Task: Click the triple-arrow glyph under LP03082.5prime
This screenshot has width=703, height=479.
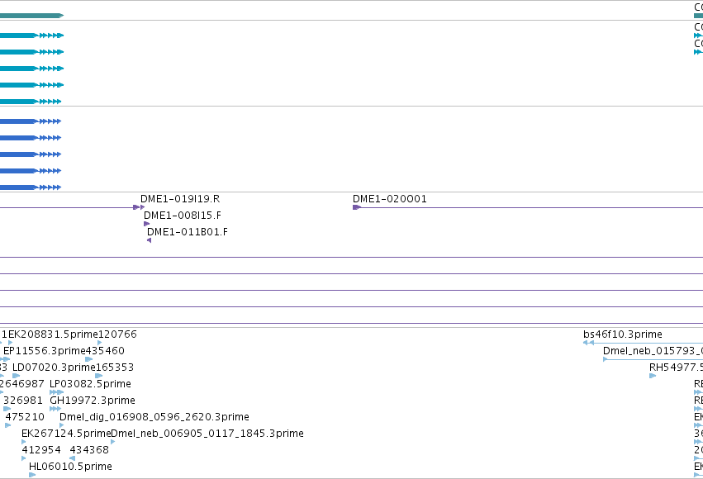Action: tap(56, 392)
